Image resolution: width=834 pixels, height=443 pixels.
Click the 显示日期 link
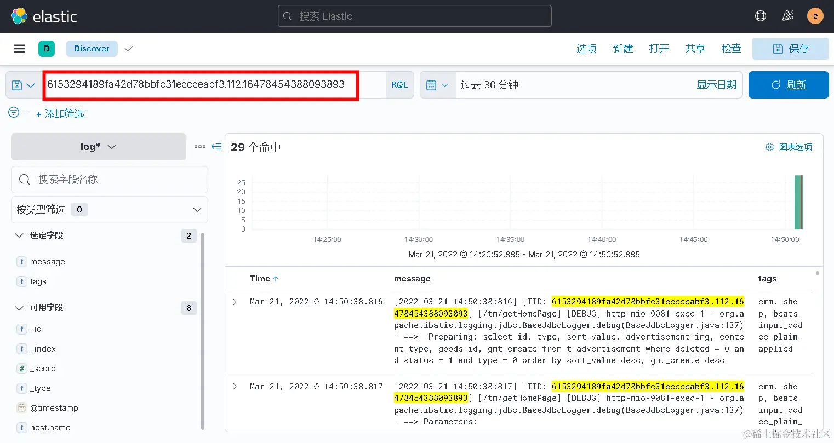pos(716,85)
